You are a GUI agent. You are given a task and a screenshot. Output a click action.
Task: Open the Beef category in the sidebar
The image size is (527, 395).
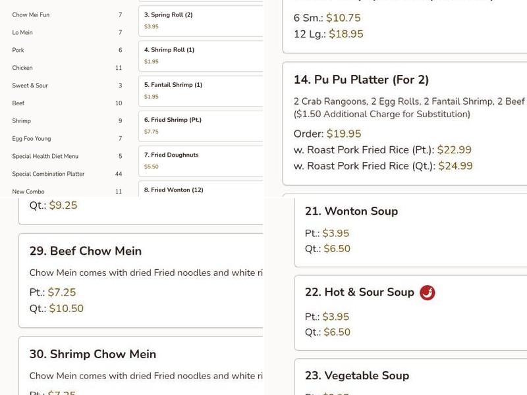click(x=19, y=103)
